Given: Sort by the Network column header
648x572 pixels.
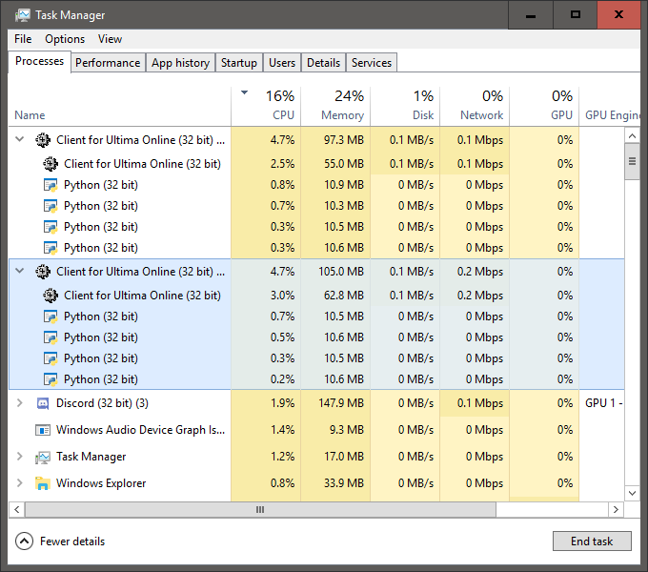Looking at the screenshot, I should click(x=475, y=106).
